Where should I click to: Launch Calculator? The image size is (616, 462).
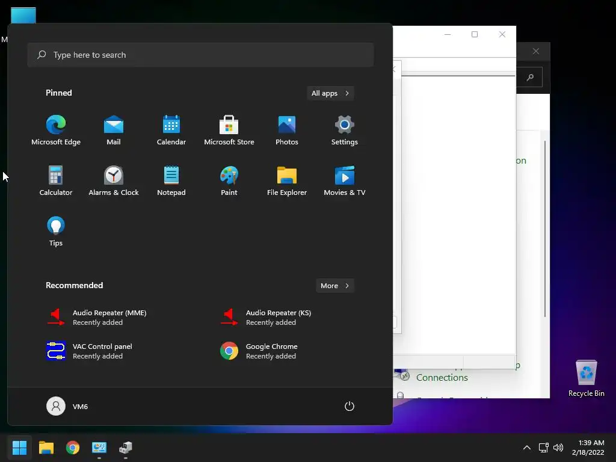point(56,180)
